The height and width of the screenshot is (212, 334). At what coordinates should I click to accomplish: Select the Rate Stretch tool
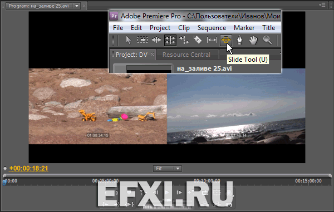184,40
